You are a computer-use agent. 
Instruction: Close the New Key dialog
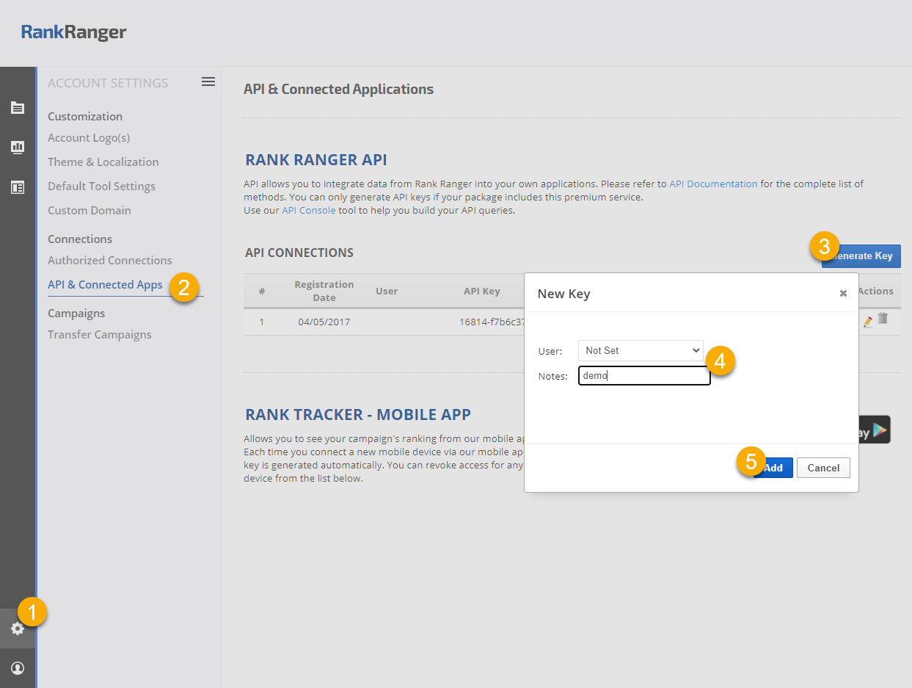(x=843, y=293)
